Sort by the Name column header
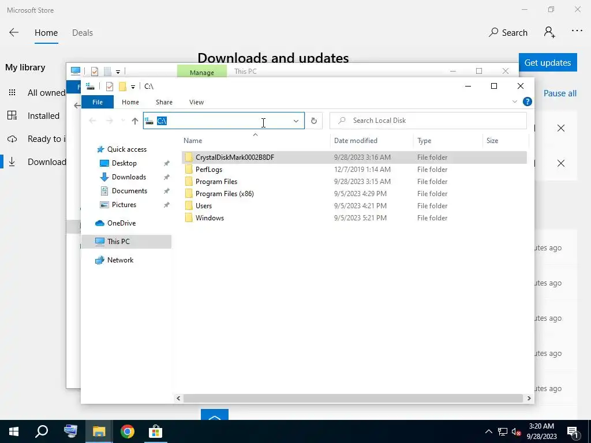591x443 pixels. [x=193, y=141]
